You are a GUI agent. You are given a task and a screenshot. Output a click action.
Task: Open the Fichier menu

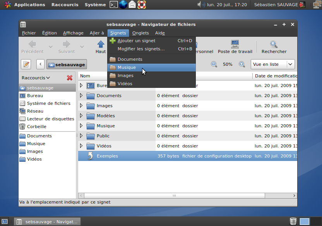[29, 33]
